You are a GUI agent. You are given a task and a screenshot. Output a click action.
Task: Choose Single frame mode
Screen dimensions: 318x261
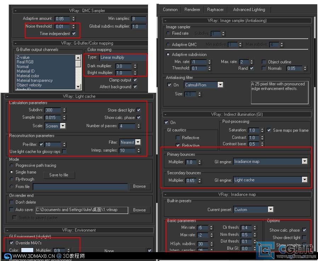tap(12, 172)
